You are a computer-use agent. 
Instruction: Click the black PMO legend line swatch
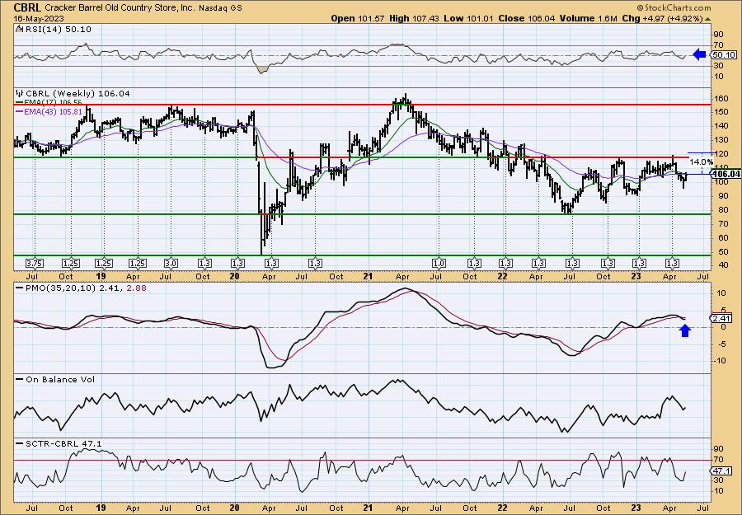(x=20, y=287)
